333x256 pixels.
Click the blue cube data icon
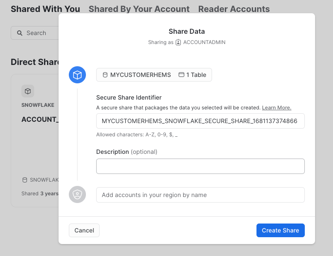(77, 75)
